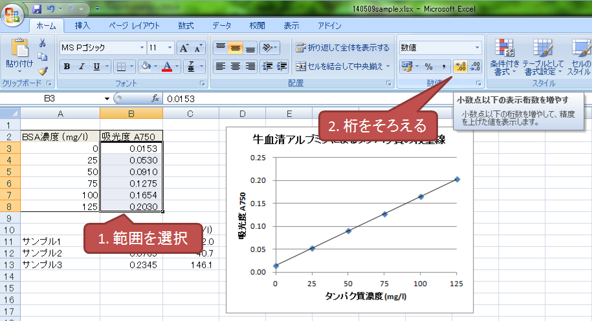The height and width of the screenshot is (321, 592).
Task: Open the MS Pゴシック font name dropdown
Action: click(142, 48)
